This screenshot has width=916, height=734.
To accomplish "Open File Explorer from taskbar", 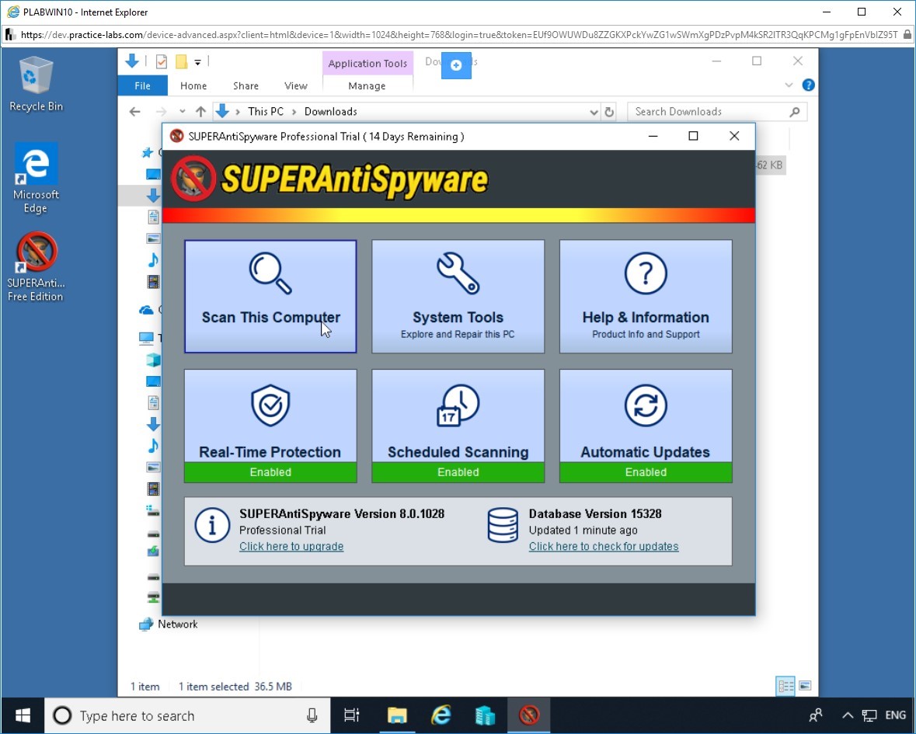I will tap(397, 715).
